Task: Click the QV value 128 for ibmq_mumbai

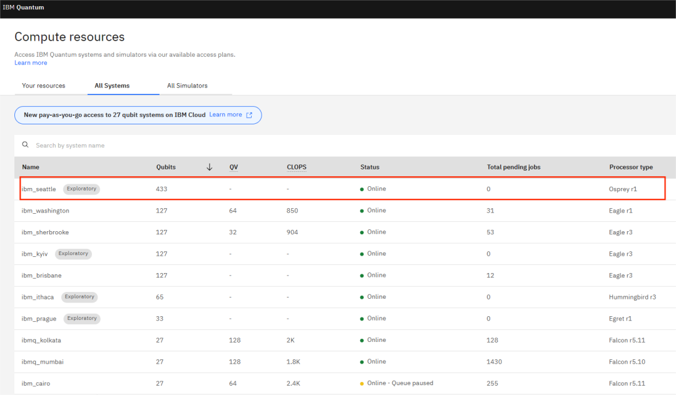Action: (235, 362)
